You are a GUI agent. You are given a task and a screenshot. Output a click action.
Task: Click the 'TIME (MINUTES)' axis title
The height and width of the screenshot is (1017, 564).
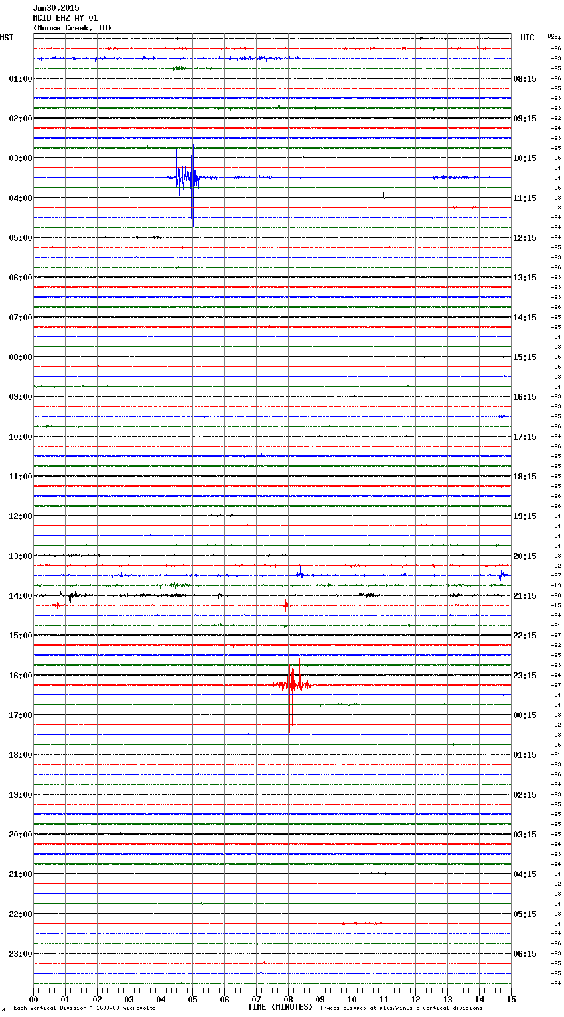point(280,1007)
